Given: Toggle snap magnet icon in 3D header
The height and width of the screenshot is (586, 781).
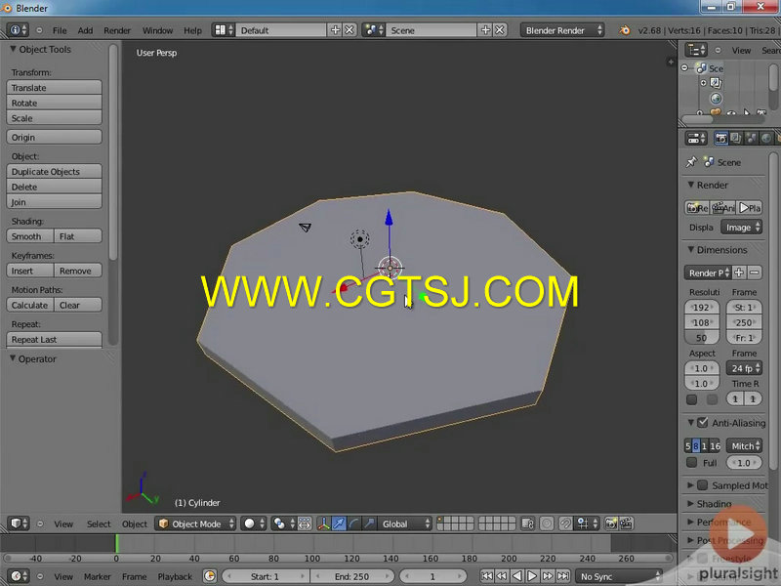Looking at the screenshot, I should (x=565, y=523).
